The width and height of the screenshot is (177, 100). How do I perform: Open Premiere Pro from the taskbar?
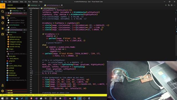pyautogui.click(x=65, y=98)
